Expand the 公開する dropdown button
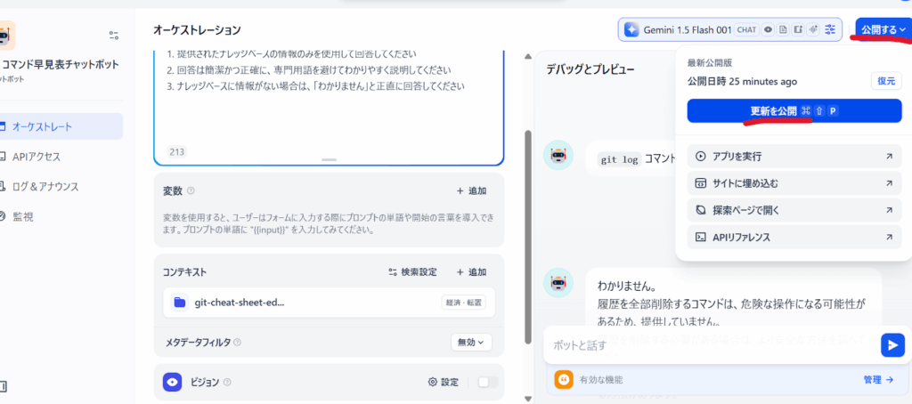 (882, 29)
